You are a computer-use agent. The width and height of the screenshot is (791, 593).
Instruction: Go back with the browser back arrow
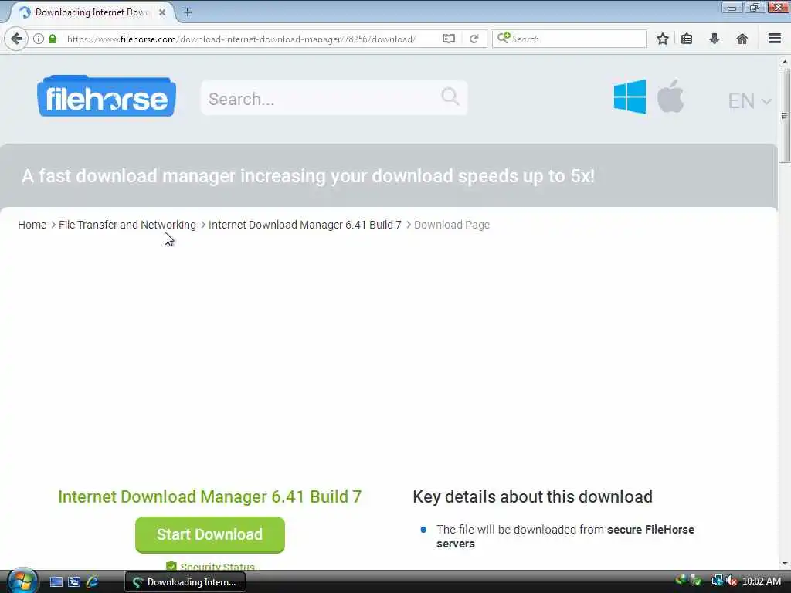16,39
